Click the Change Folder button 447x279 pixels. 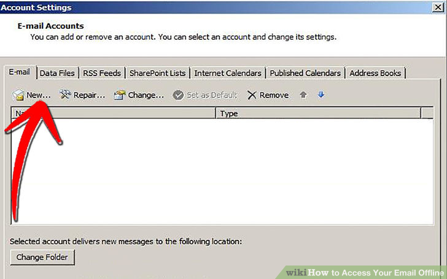tap(42, 257)
